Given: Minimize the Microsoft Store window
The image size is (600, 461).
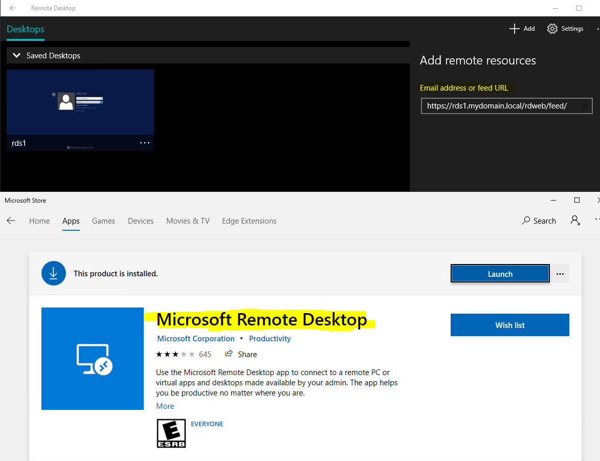Looking at the screenshot, I should point(553,200).
